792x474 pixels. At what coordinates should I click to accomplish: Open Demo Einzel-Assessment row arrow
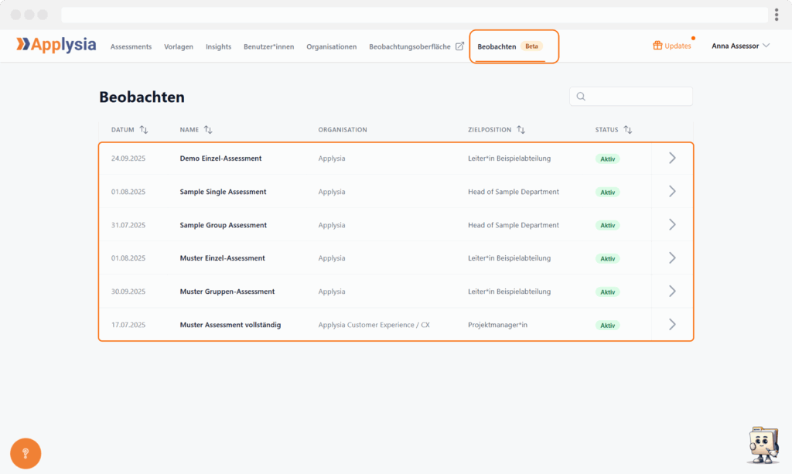click(672, 158)
